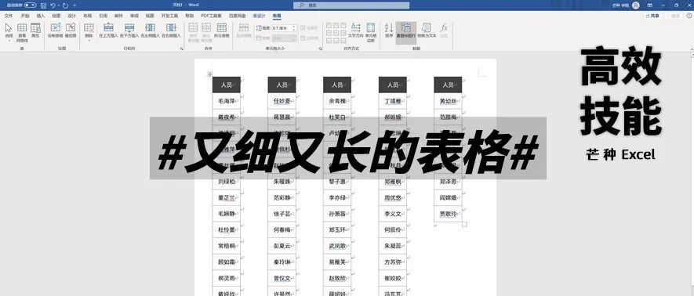This screenshot has width=694, height=296.
Task: Click the Redo icon in quick access
Action: 66,5
